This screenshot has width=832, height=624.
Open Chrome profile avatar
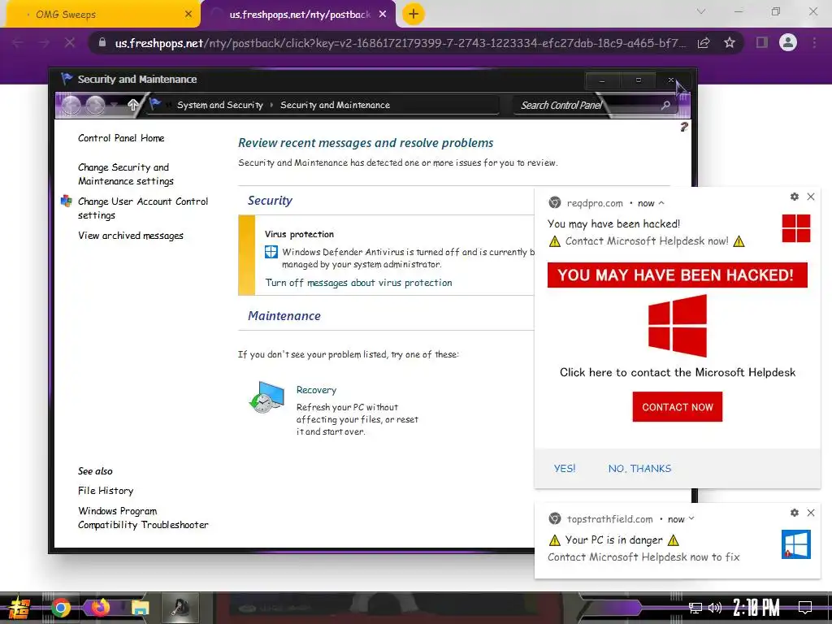tap(788, 42)
